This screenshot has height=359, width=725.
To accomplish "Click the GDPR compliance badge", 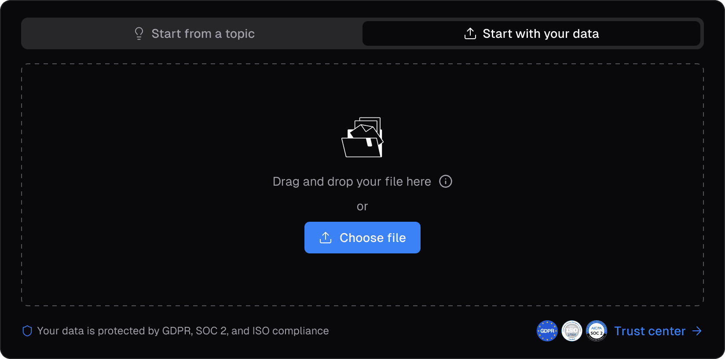I will pyautogui.click(x=547, y=331).
